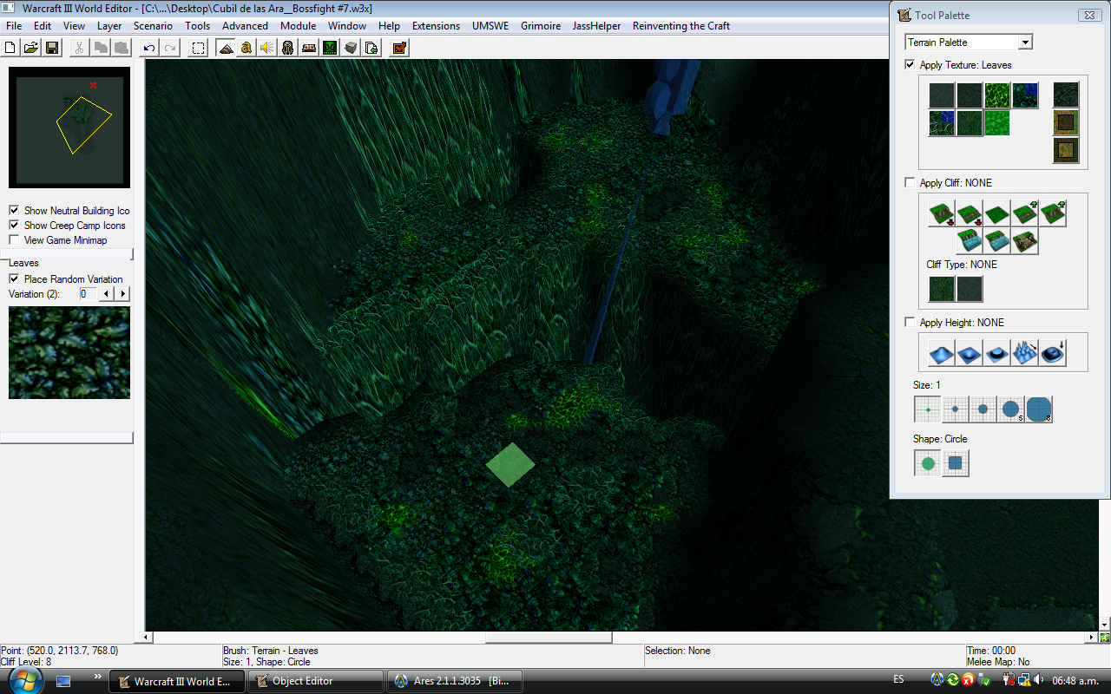Open the UMSWE menu
This screenshot has height=694, width=1111.
click(490, 26)
